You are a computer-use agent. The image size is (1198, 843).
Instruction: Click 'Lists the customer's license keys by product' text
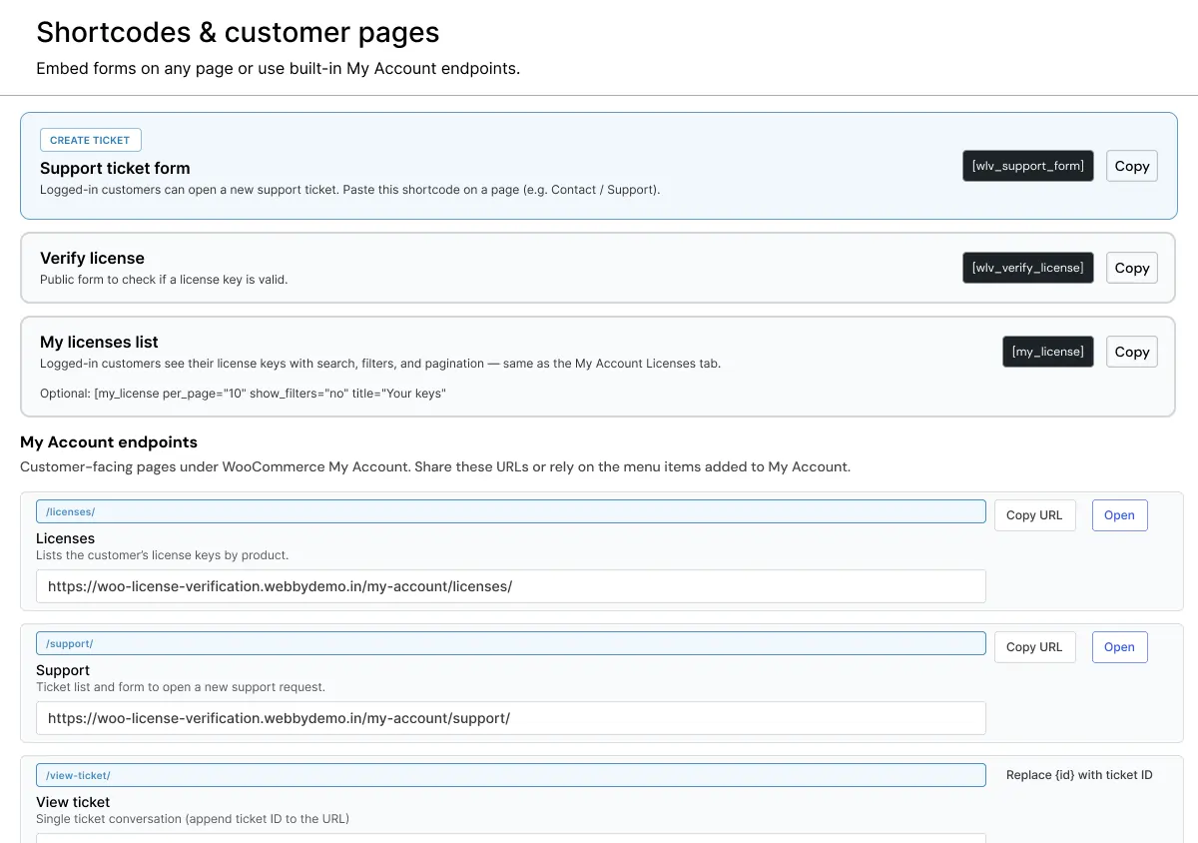(162, 555)
